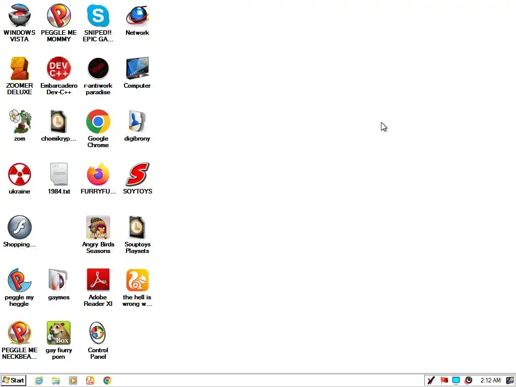Click the show desktop thumbnail button
This screenshot has width=516, height=387.
click(510, 381)
